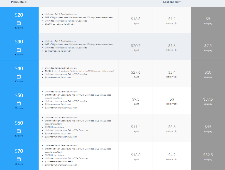Image resolution: width=225 pixels, height=170 pixels.
Task: Click the $37.5 You pay cell
Action: [x=208, y=100]
